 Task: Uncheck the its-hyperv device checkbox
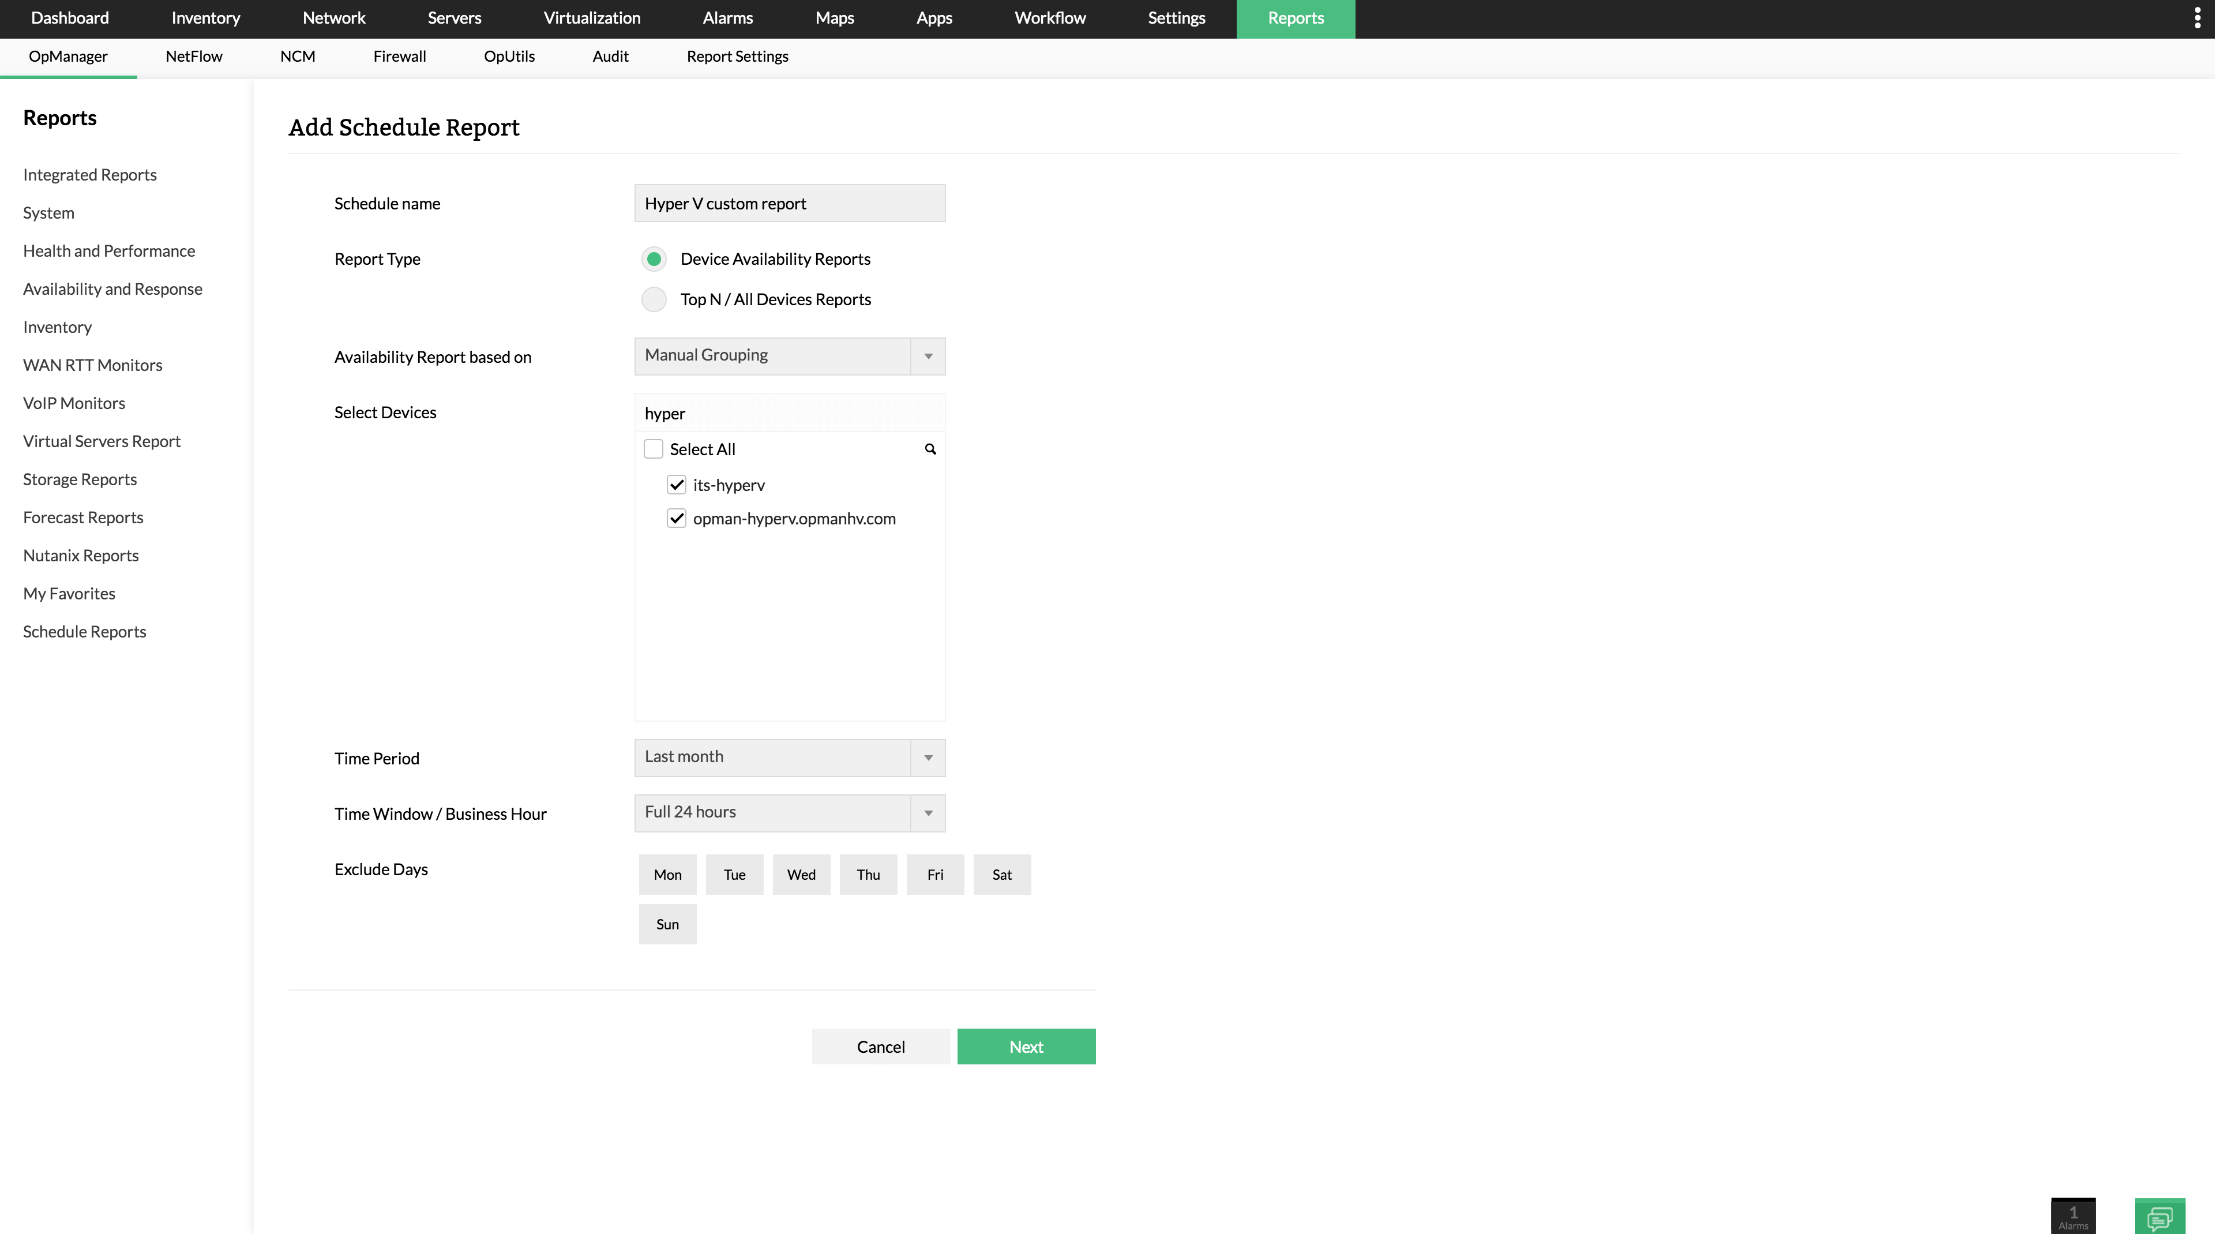pyautogui.click(x=677, y=485)
